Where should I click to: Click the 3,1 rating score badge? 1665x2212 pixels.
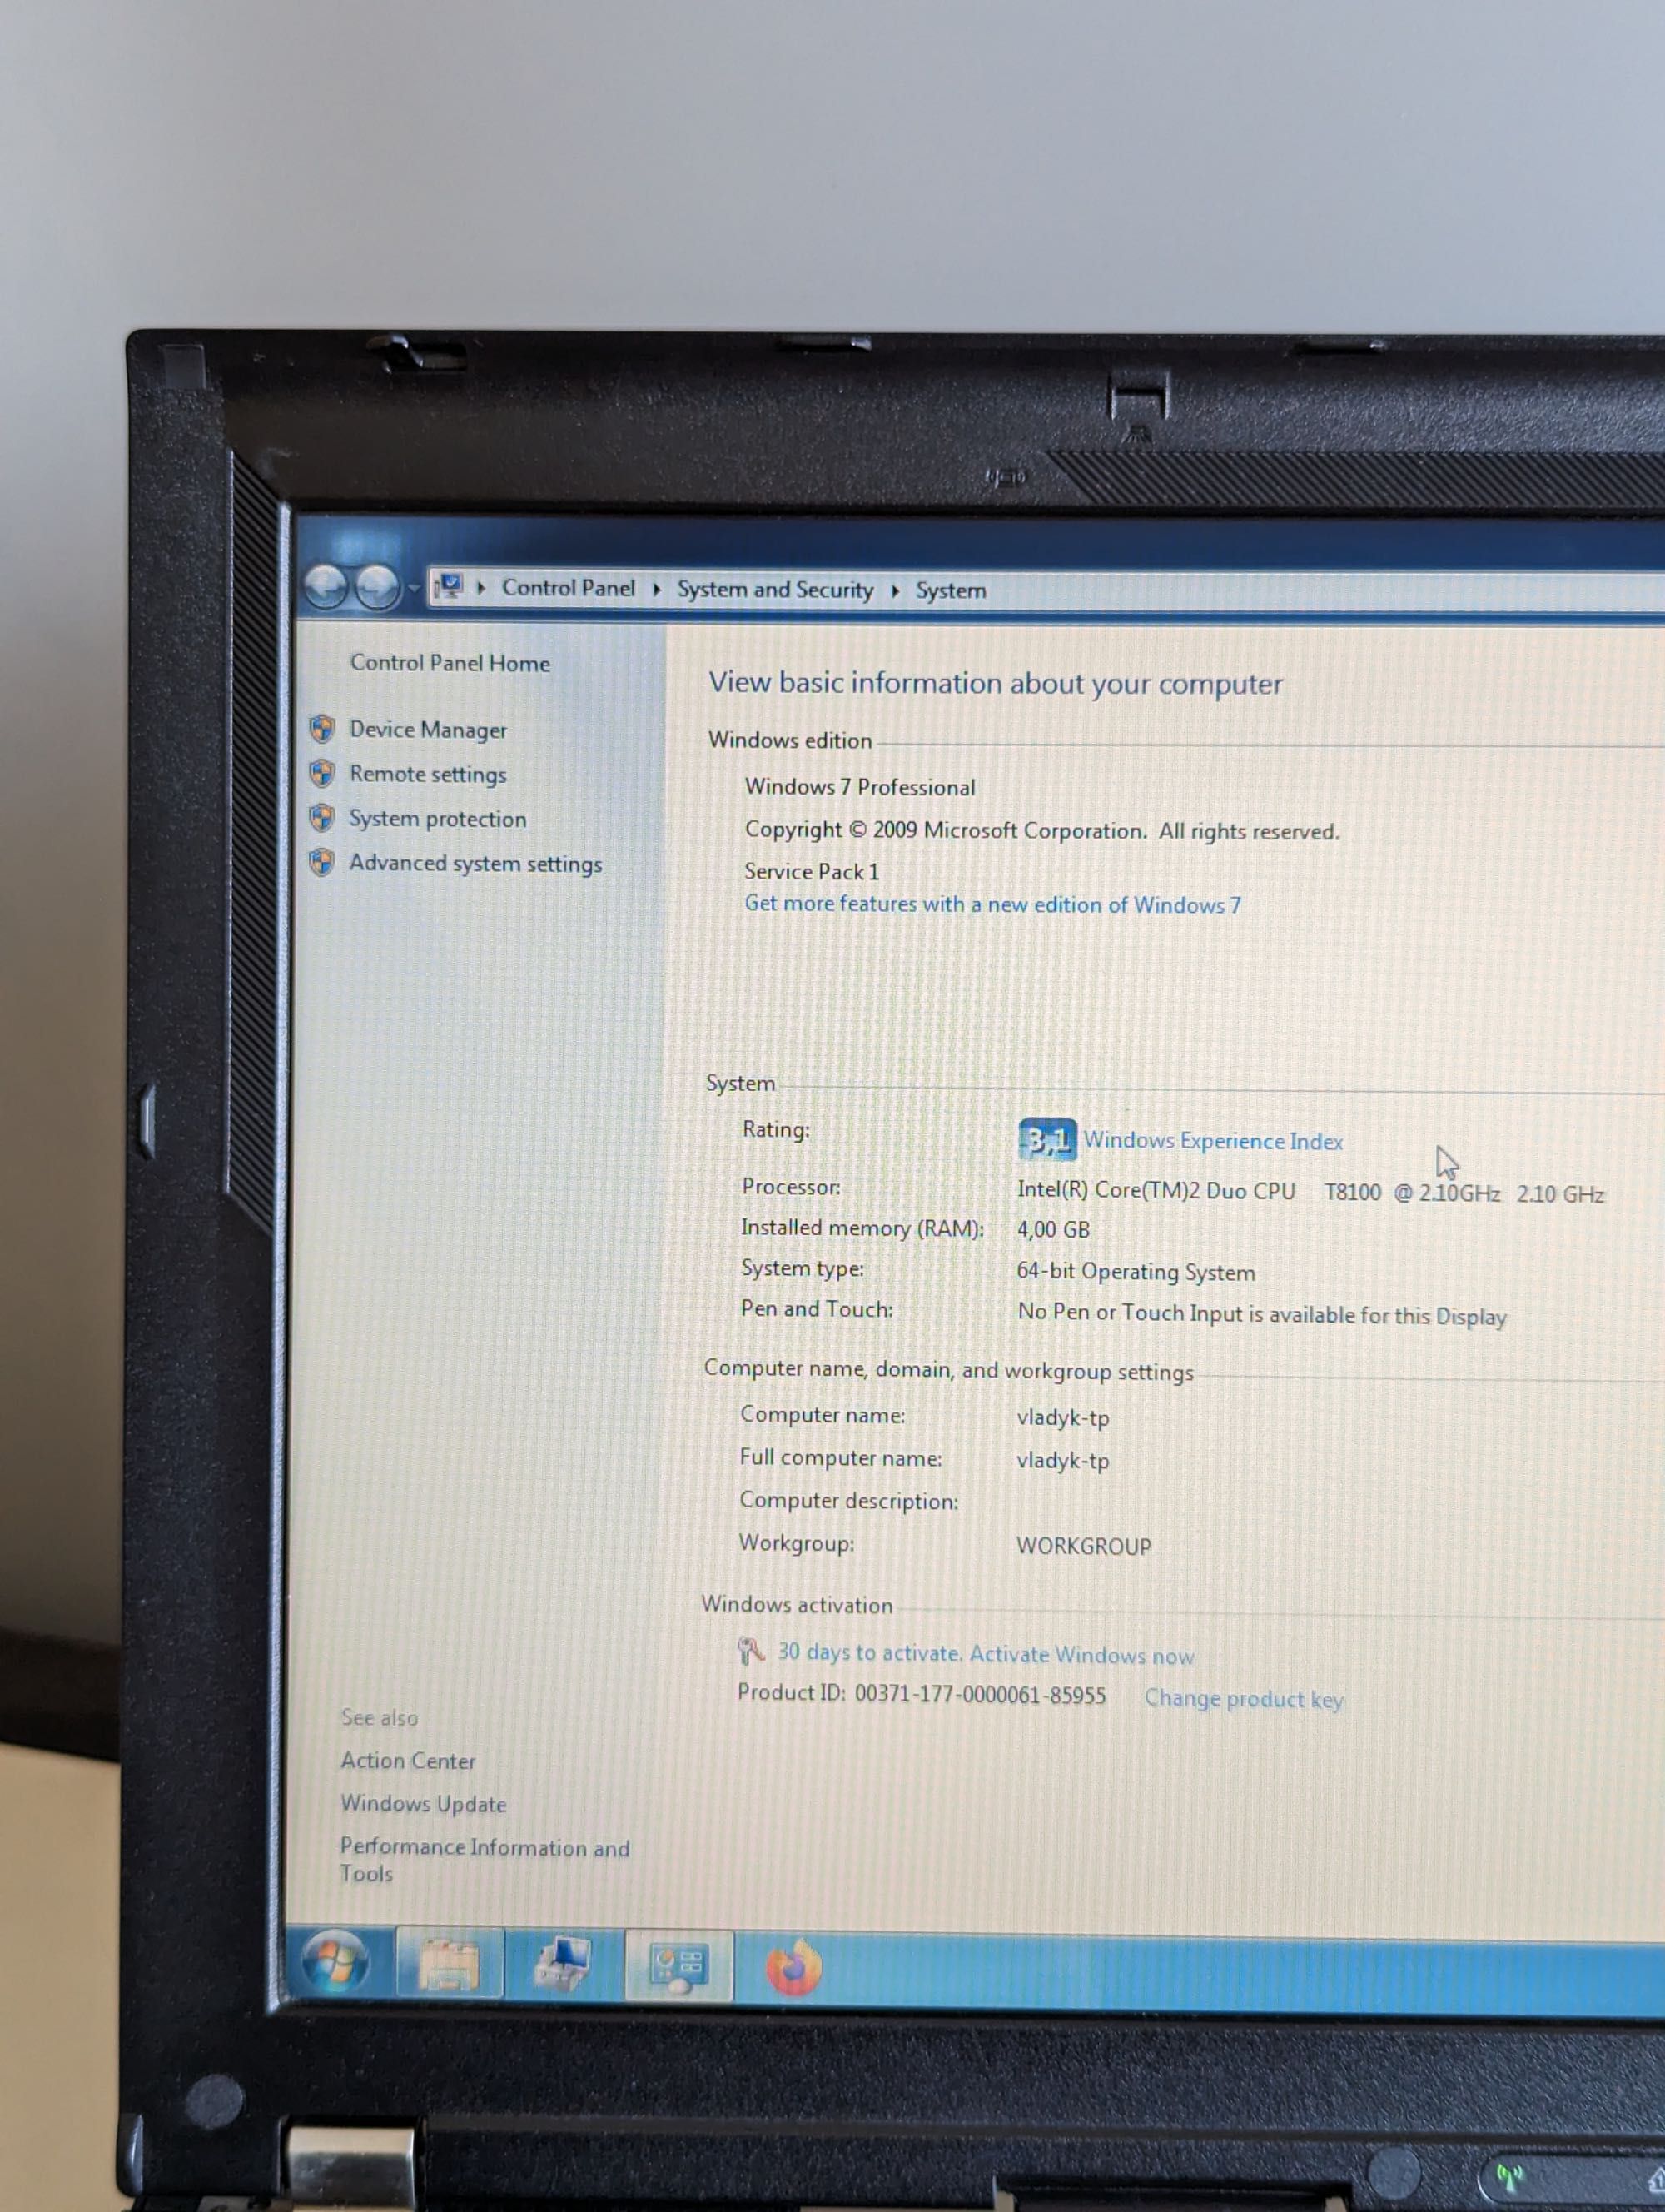[x=1047, y=1139]
